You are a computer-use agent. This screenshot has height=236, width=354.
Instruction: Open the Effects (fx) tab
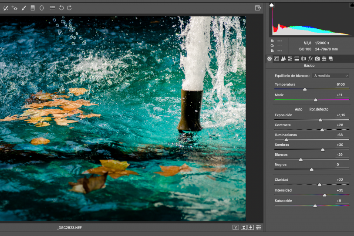click(x=310, y=58)
